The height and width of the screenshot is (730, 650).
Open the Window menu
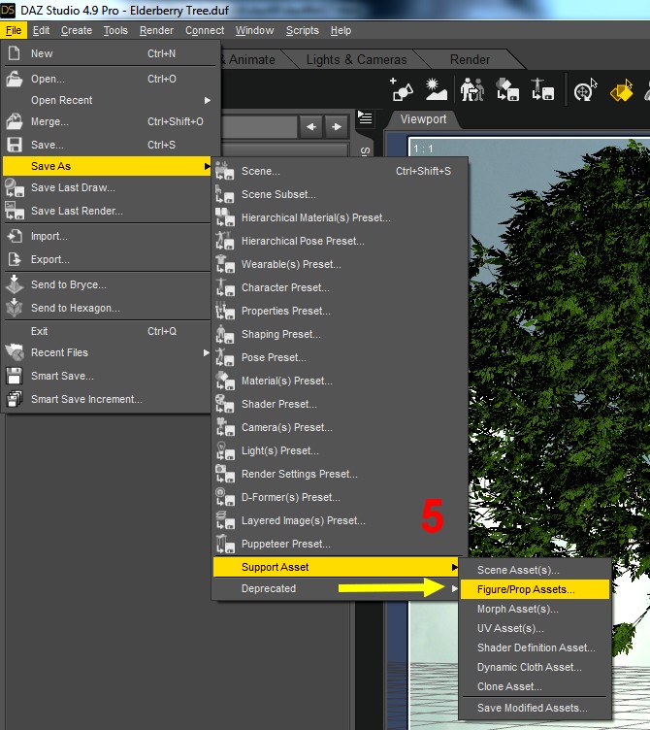click(x=254, y=30)
